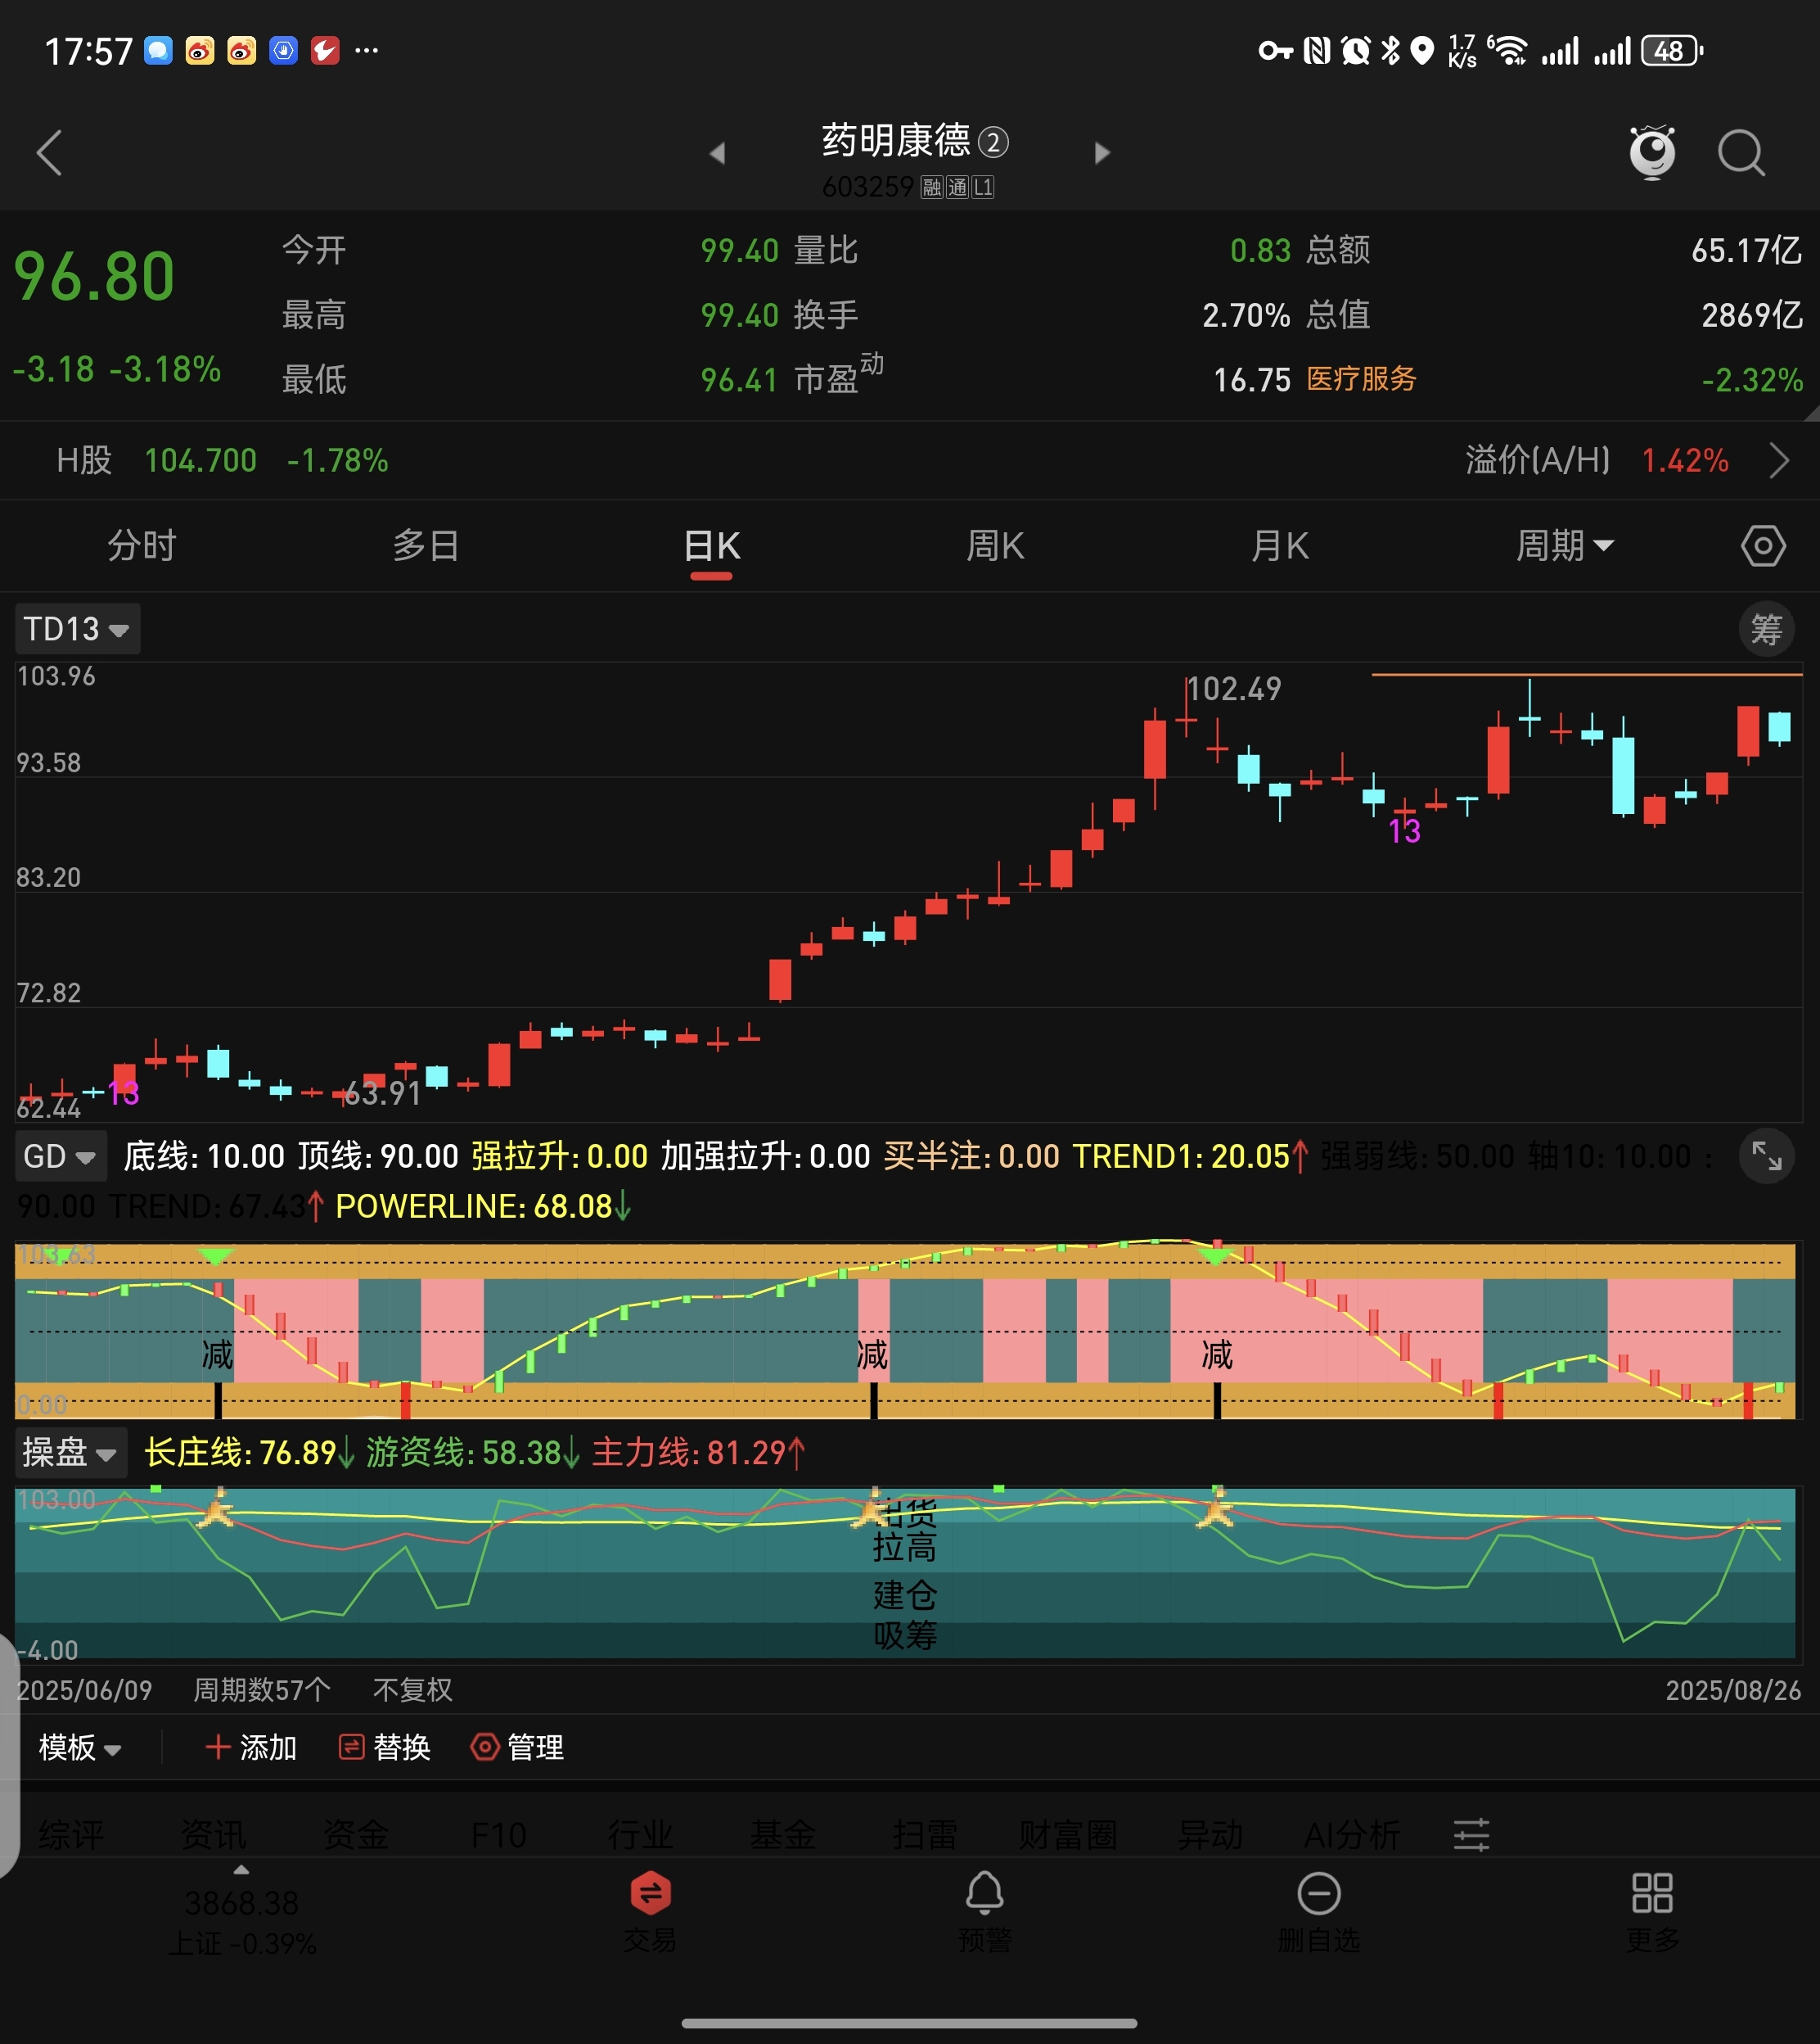Viewport: 1820px width, 2044px height.
Task: Tap the 总额 65.17亿 value
Action: pyautogui.click(x=1746, y=250)
